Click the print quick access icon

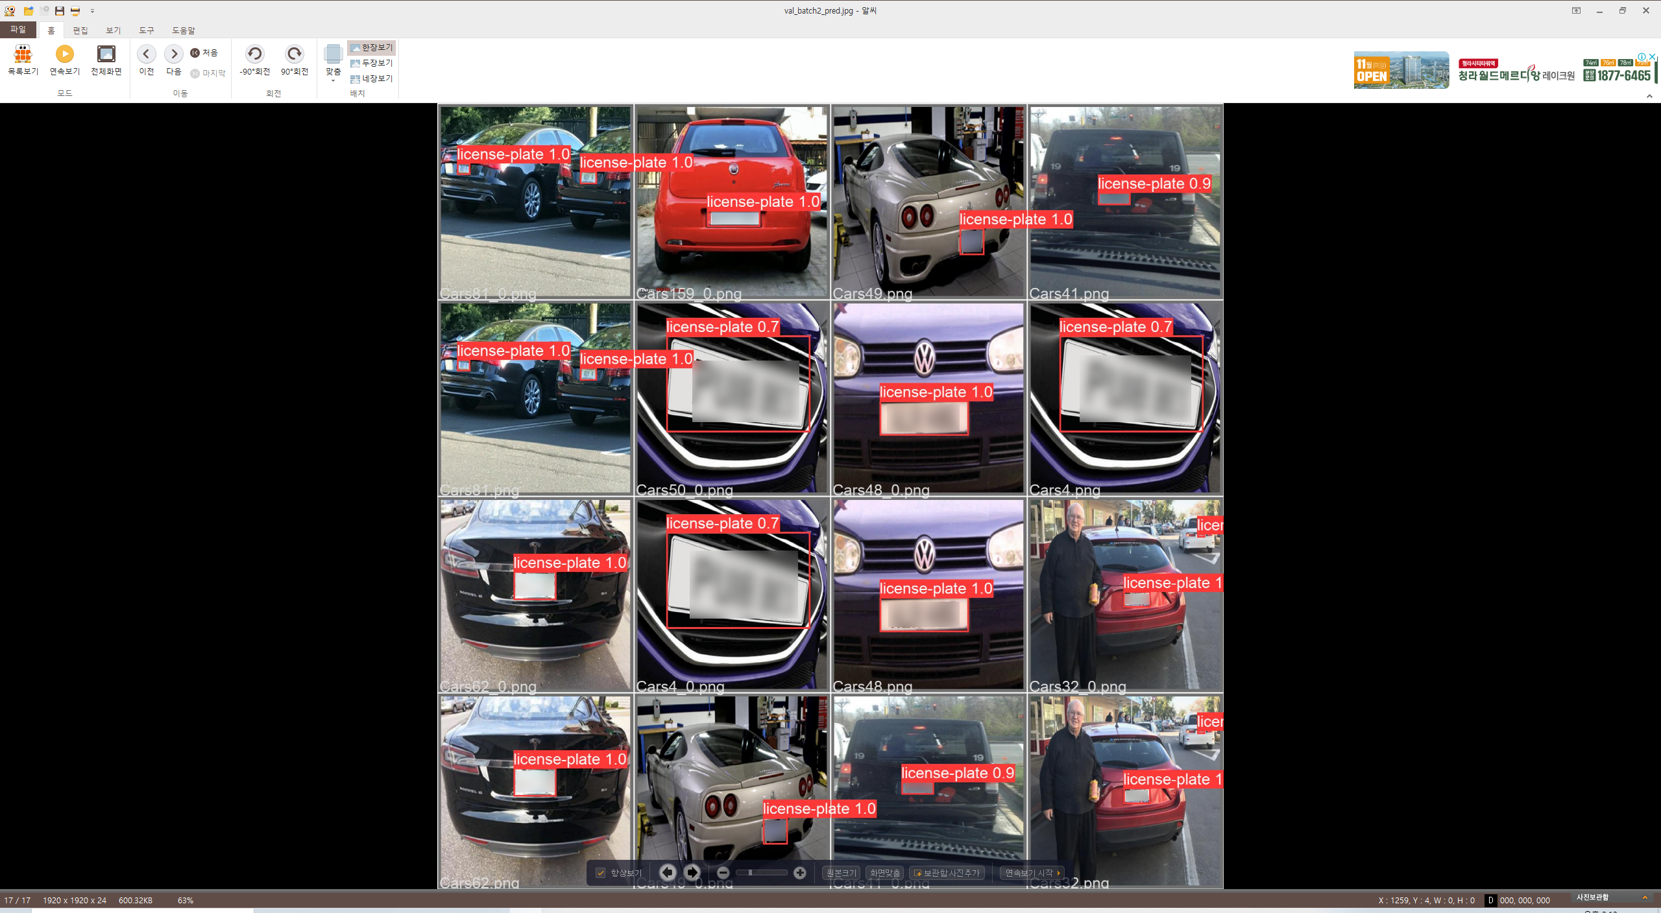coord(75,10)
